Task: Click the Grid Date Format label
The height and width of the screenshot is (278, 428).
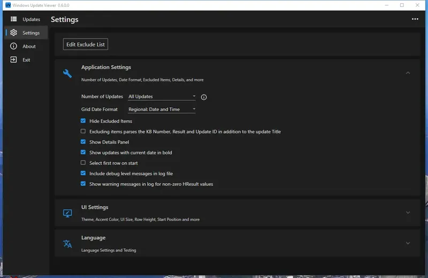Action: pyautogui.click(x=100, y=109)
